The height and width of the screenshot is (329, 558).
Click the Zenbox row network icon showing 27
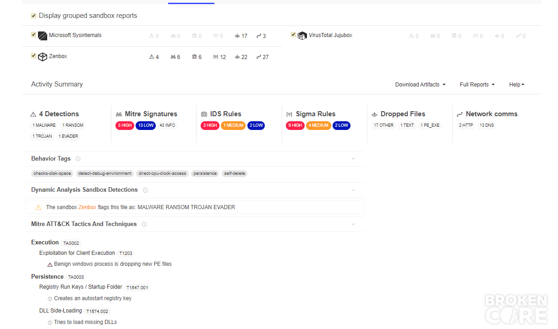tap(259, 57)
